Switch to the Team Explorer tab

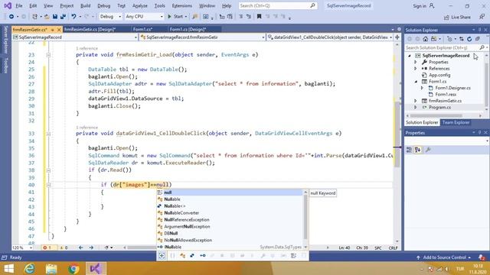456,122
